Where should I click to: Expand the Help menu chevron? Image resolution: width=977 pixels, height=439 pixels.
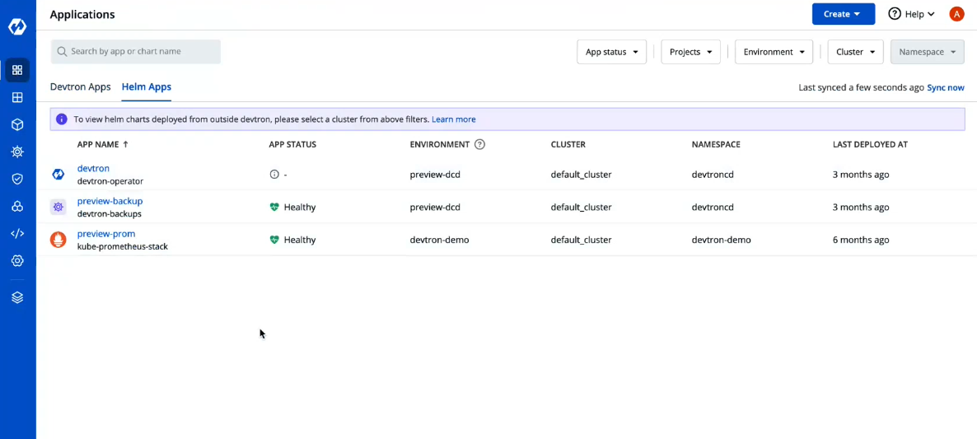point(932,14)
